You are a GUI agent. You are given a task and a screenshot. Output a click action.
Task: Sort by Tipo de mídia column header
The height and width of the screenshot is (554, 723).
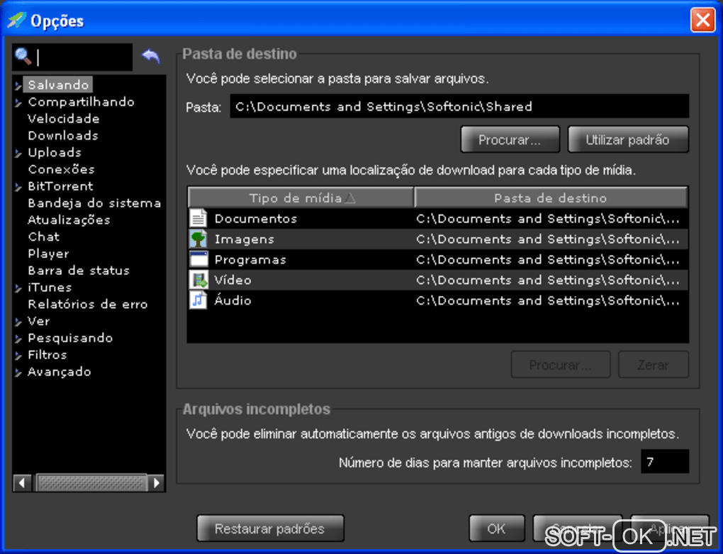301,198
